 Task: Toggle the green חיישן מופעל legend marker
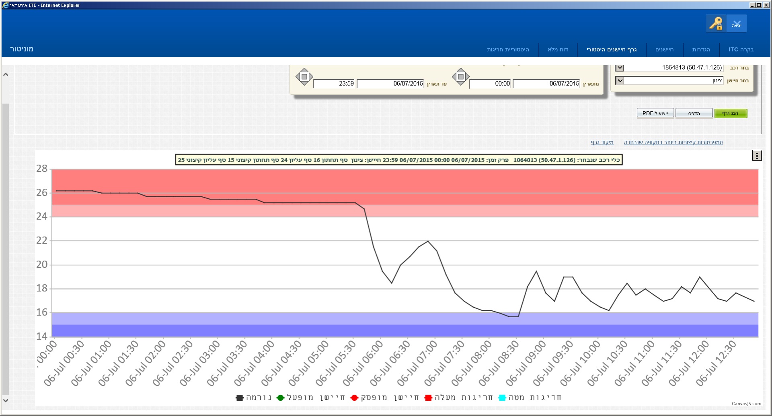[280, 398]
